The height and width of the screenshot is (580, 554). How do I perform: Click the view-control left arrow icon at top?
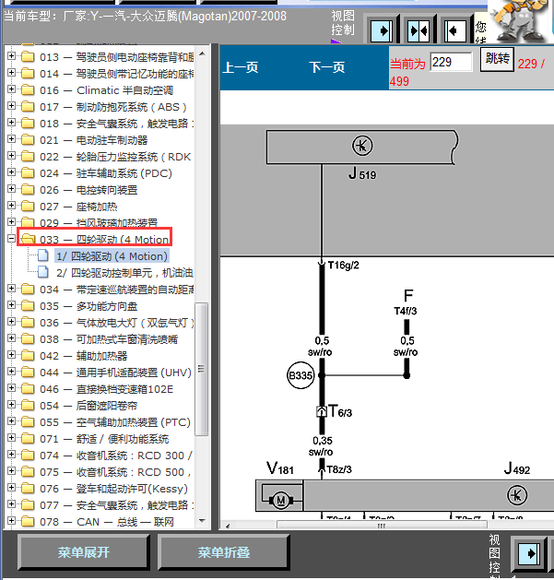(454, 30)
